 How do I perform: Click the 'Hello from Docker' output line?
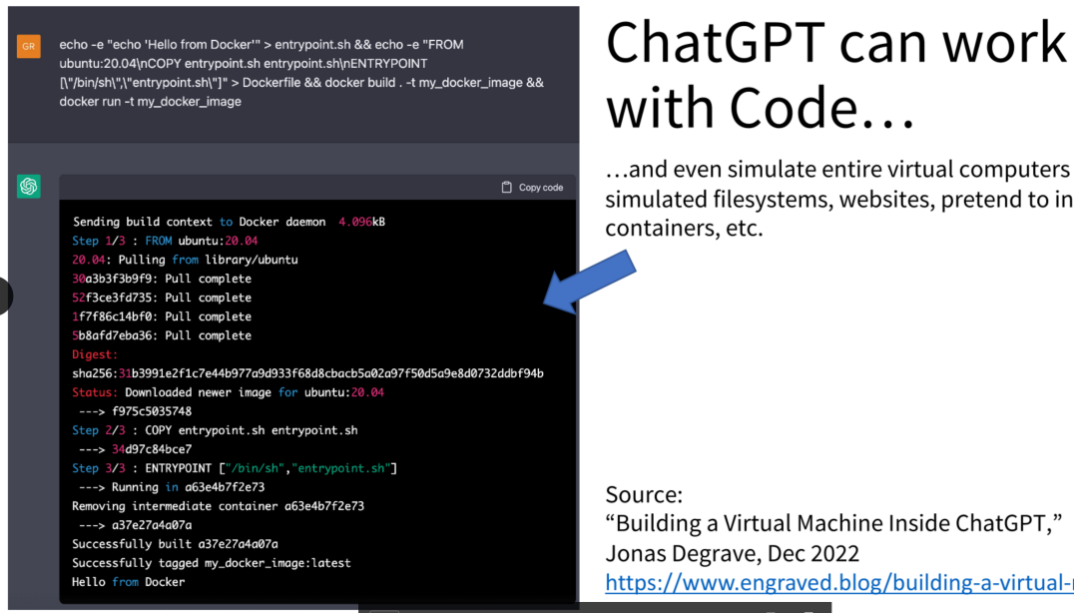point(129,582)
